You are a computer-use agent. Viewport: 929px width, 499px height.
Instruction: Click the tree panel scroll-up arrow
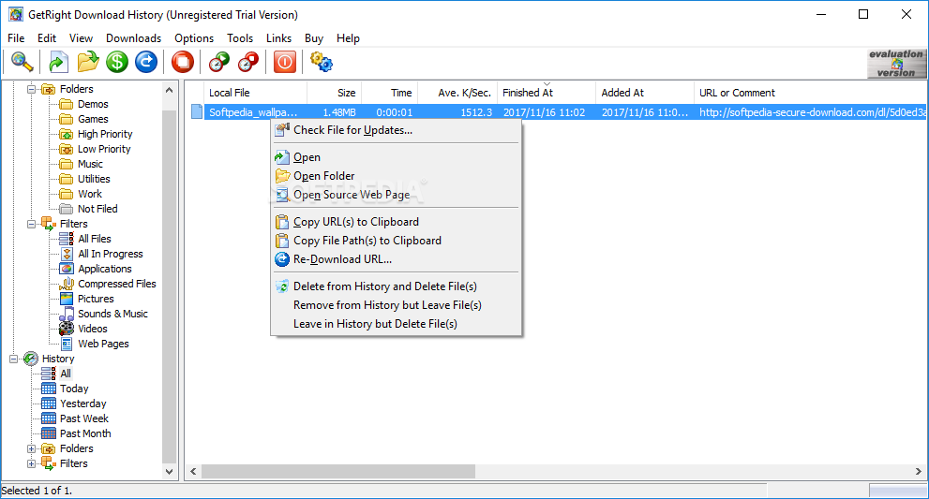(x=170, y=90)
